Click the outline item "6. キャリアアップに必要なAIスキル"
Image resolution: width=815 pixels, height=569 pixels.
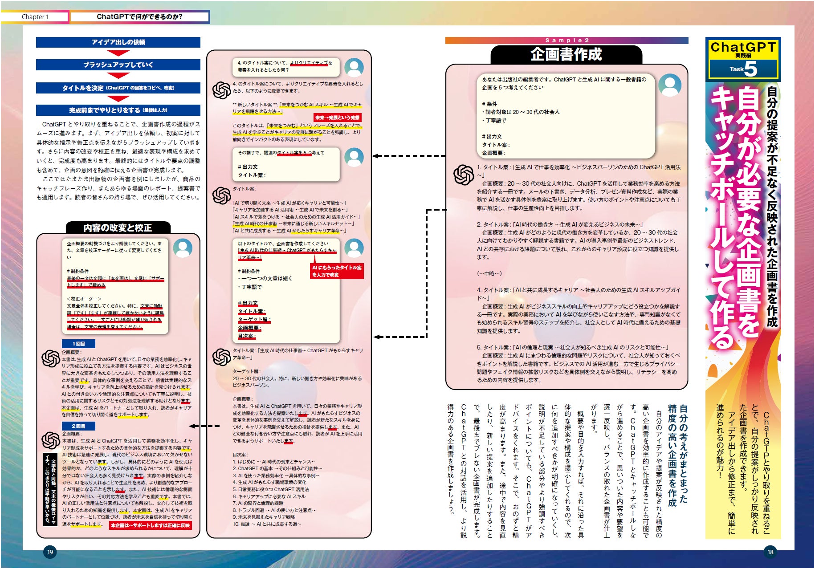[269, 496]
